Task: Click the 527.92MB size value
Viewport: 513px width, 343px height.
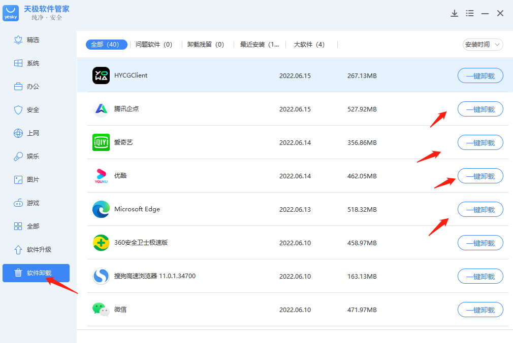Action: (362, 109)
